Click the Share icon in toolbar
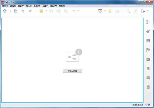154x108 pixels. point(136,11)
